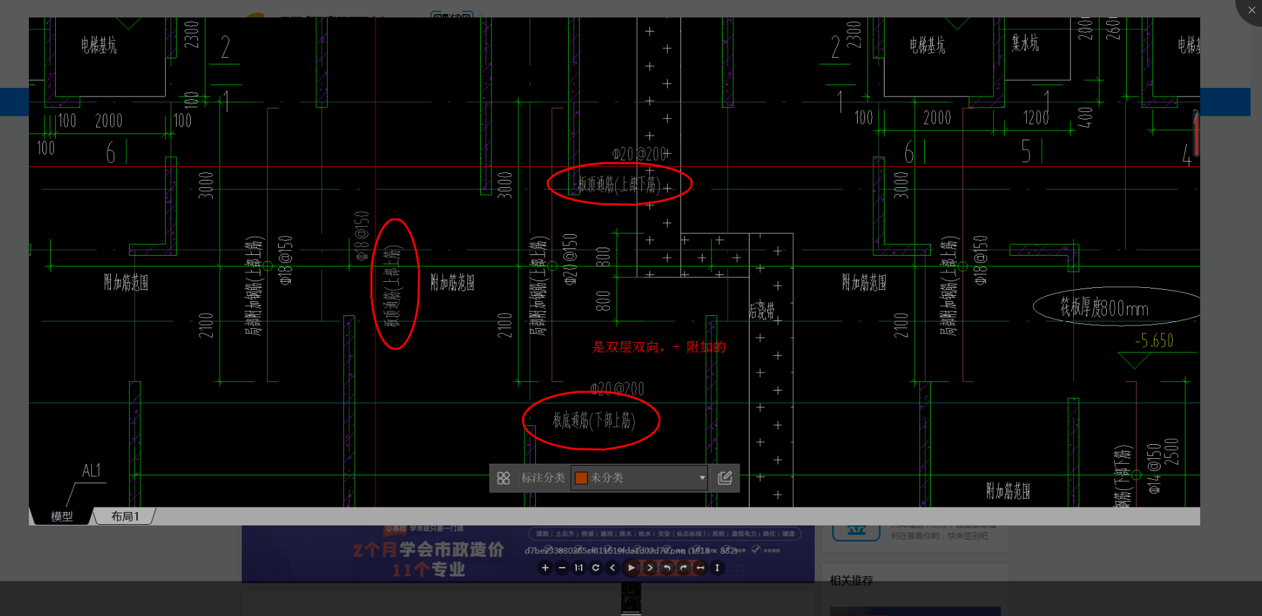
Task: Click the 相关推荐 heading in background page
Action: [x=852, y=580]
